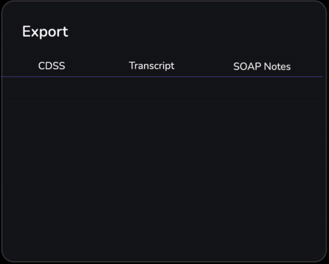
Task: Show CDSS export options
Action: tap(52, 66)
